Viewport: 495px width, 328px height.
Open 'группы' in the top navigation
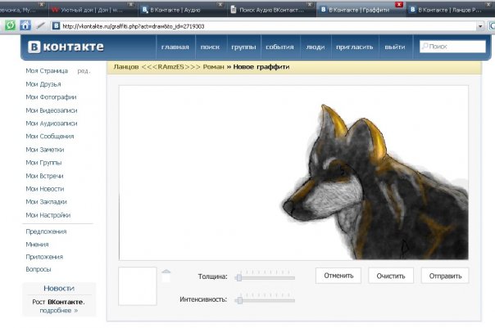[x=243, y=47]
